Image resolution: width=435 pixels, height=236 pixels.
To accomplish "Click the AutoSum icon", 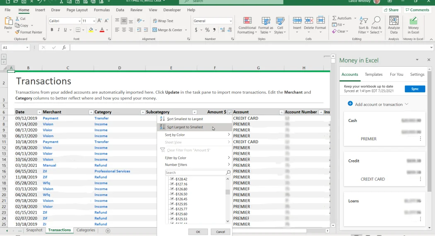I will pos(334,18).
